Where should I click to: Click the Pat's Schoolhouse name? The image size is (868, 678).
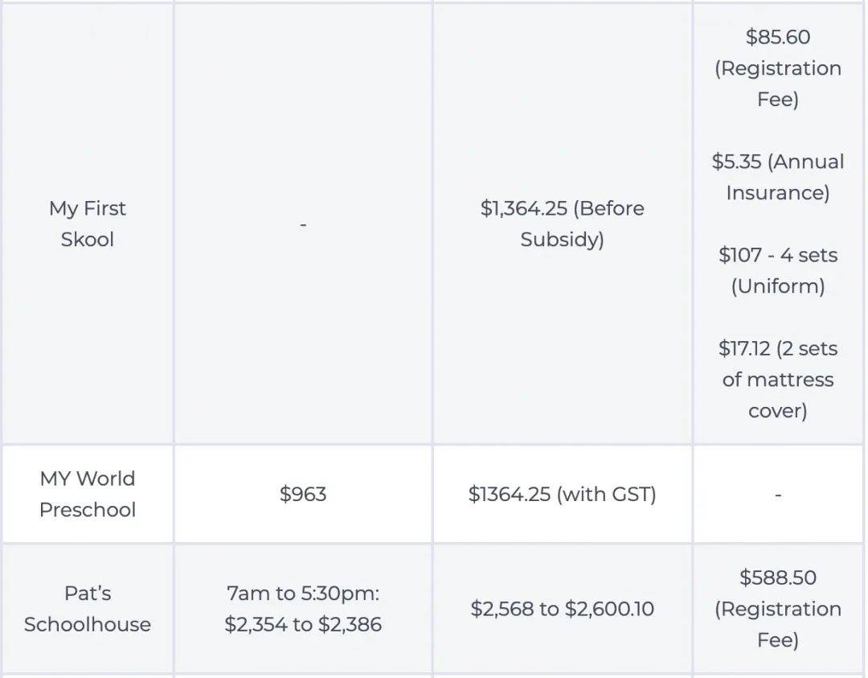point(87,609)
